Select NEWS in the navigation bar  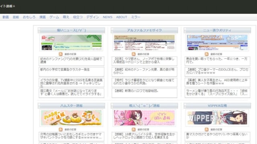108,17
